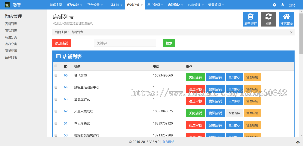The width and height of the screenshot is (303, 146).
Task: Check the box for 魅智生活服务中心 row
Action: pos(56,87)
